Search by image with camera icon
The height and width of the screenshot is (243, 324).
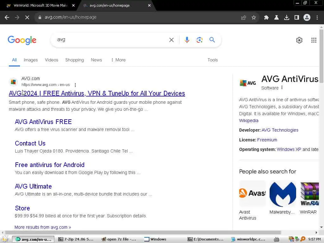coord(199,40)
